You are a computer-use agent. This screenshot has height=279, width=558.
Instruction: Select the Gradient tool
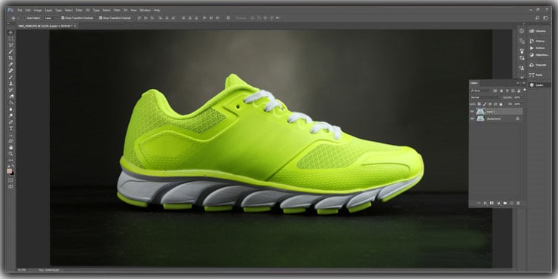(x=11, y=103)
